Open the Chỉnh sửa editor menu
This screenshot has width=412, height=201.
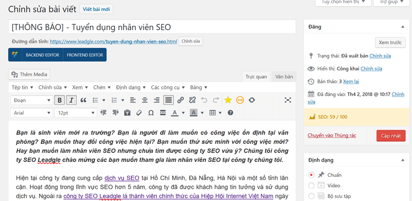(53, 87)
